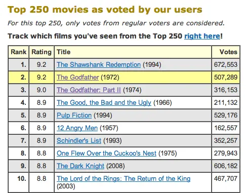The image size is (250, 193).
Task: Open The Dark Knight link
Action: 80,166
